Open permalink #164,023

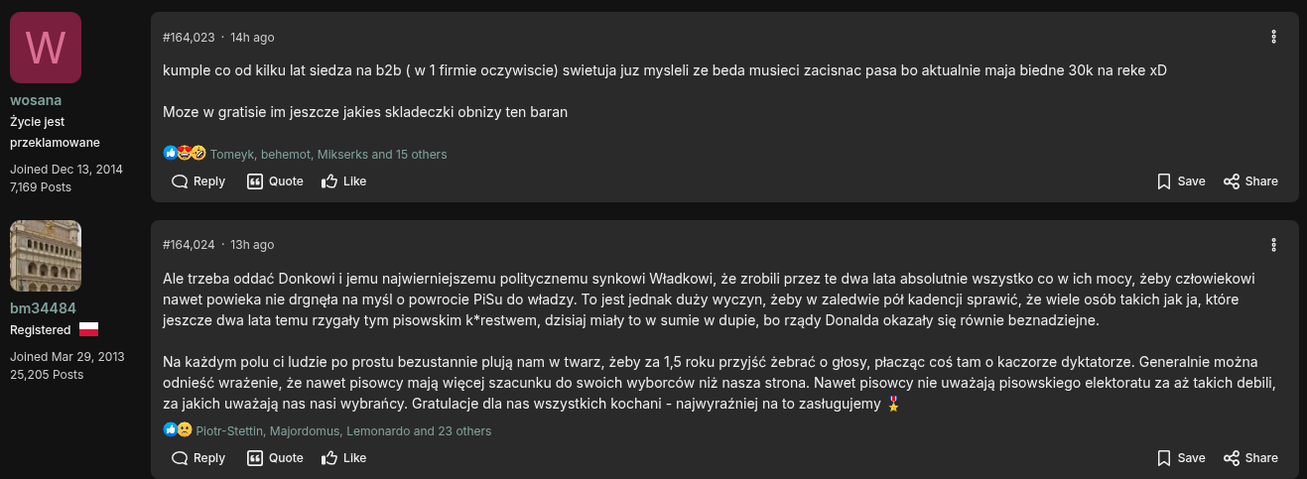[x=189, y=38]
